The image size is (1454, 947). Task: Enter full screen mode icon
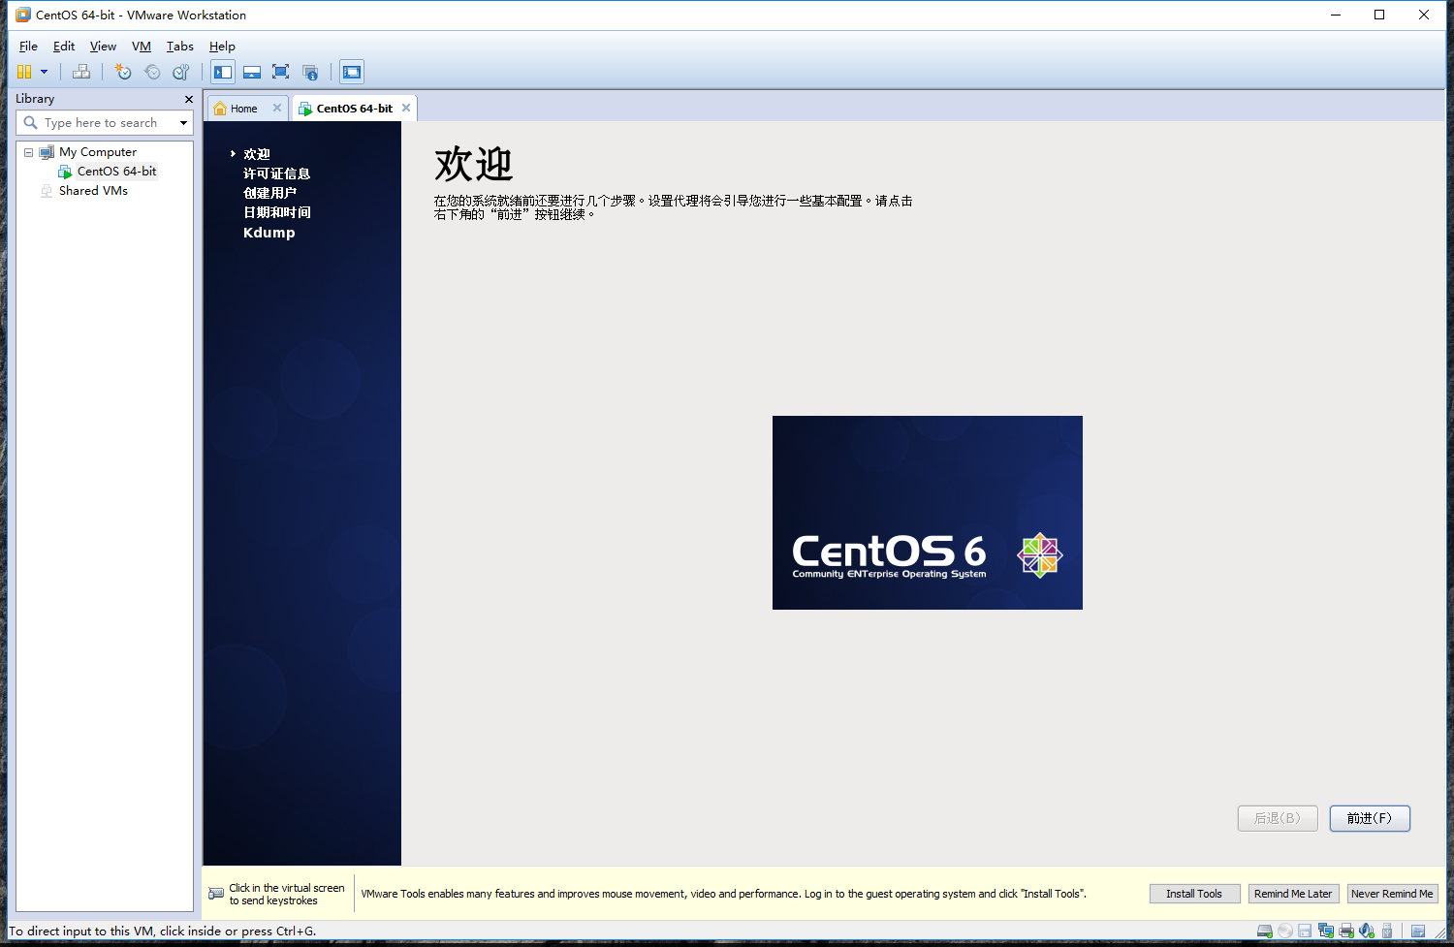click(x=281, y=72)
